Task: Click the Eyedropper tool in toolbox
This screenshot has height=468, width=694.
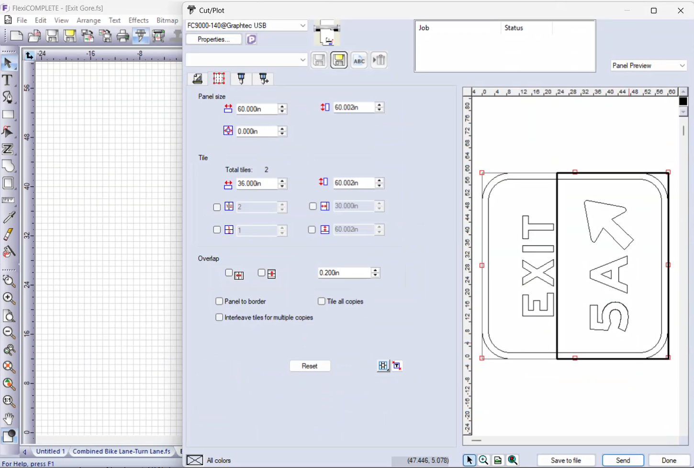Action: click(x=8, y=217)
